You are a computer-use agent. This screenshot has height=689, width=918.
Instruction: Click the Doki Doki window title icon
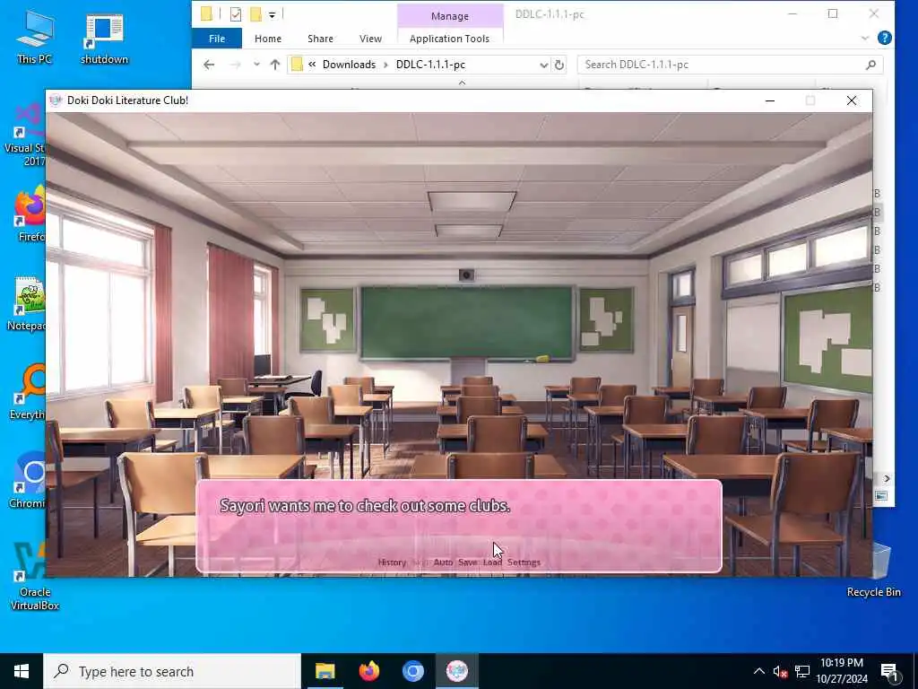(x=56, y=100)
